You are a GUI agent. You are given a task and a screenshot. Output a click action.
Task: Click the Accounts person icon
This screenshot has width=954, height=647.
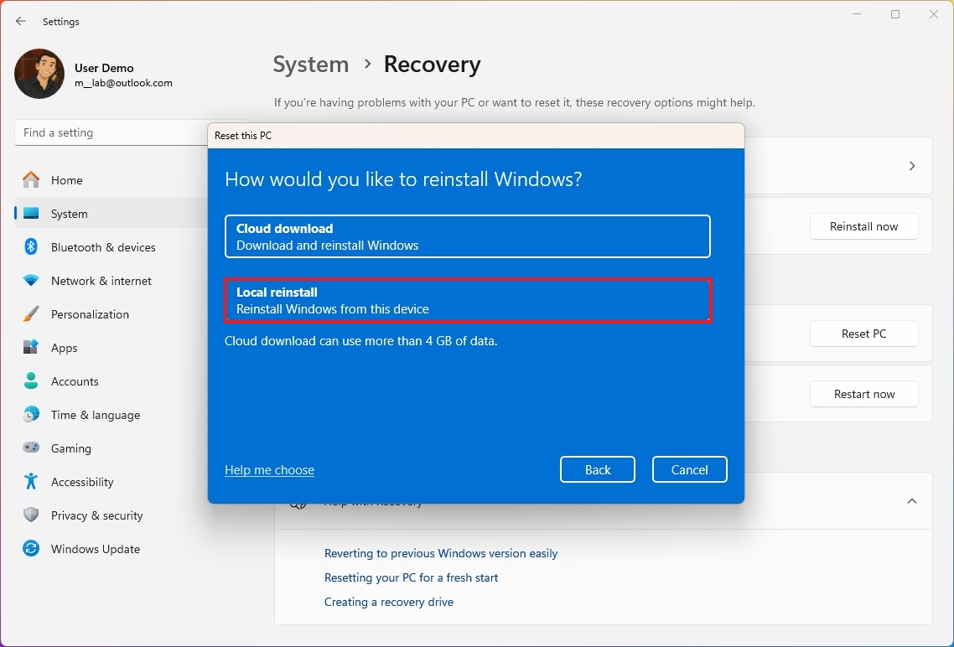pyautogui.click(x=31, y=380)
